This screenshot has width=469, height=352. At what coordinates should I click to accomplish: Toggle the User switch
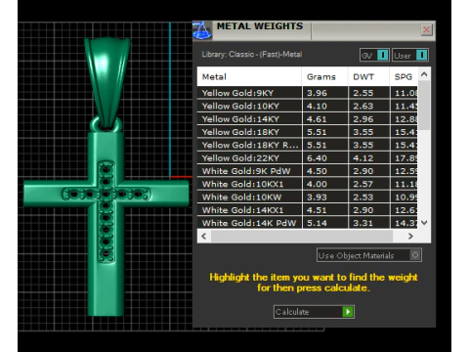point(410,55)
